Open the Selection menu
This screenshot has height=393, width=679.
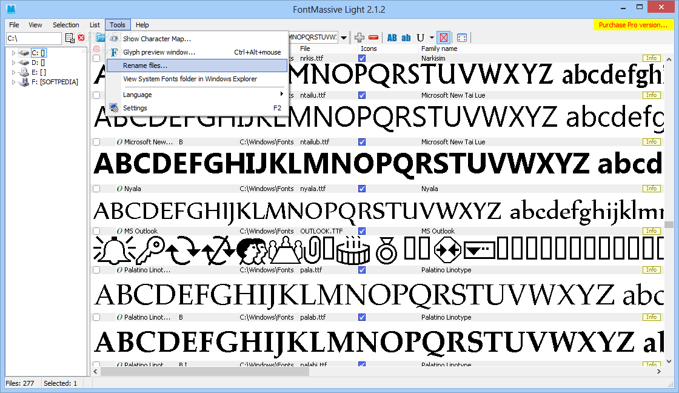point(66,25)
